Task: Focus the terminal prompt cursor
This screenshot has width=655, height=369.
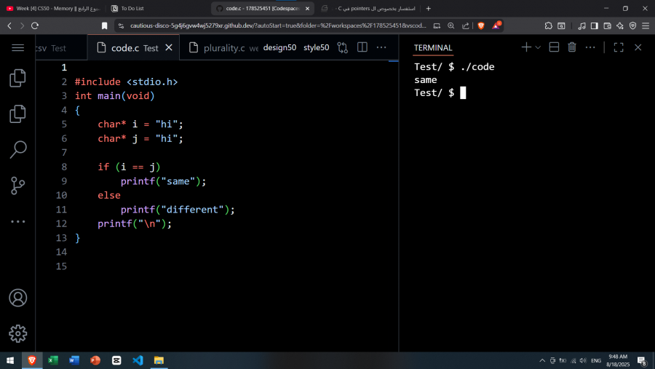Action: point(463,92)
